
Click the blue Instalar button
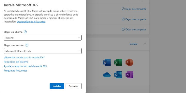tap(57, 86)
